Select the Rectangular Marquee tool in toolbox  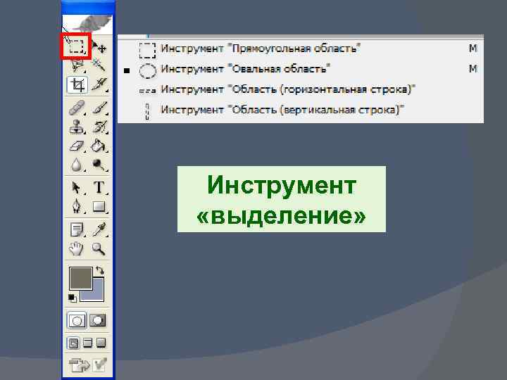[76, 46]
